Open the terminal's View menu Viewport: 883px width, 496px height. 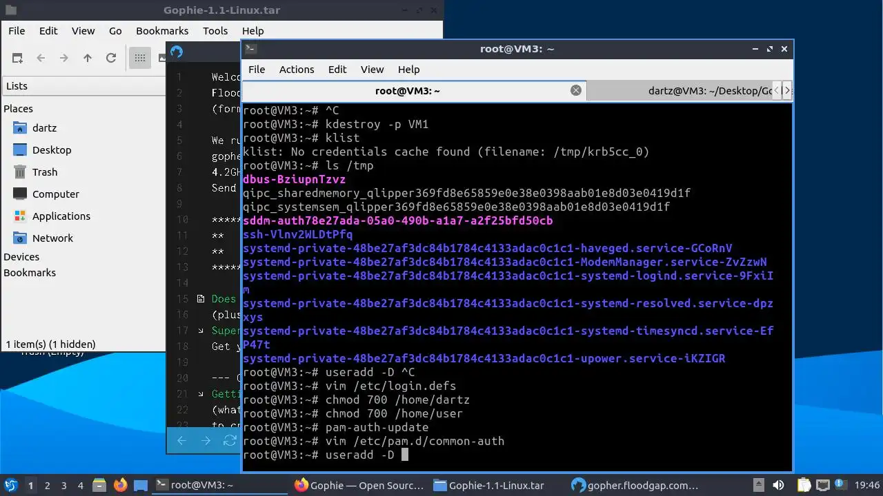pyautogui.click(x=372, y=70)
